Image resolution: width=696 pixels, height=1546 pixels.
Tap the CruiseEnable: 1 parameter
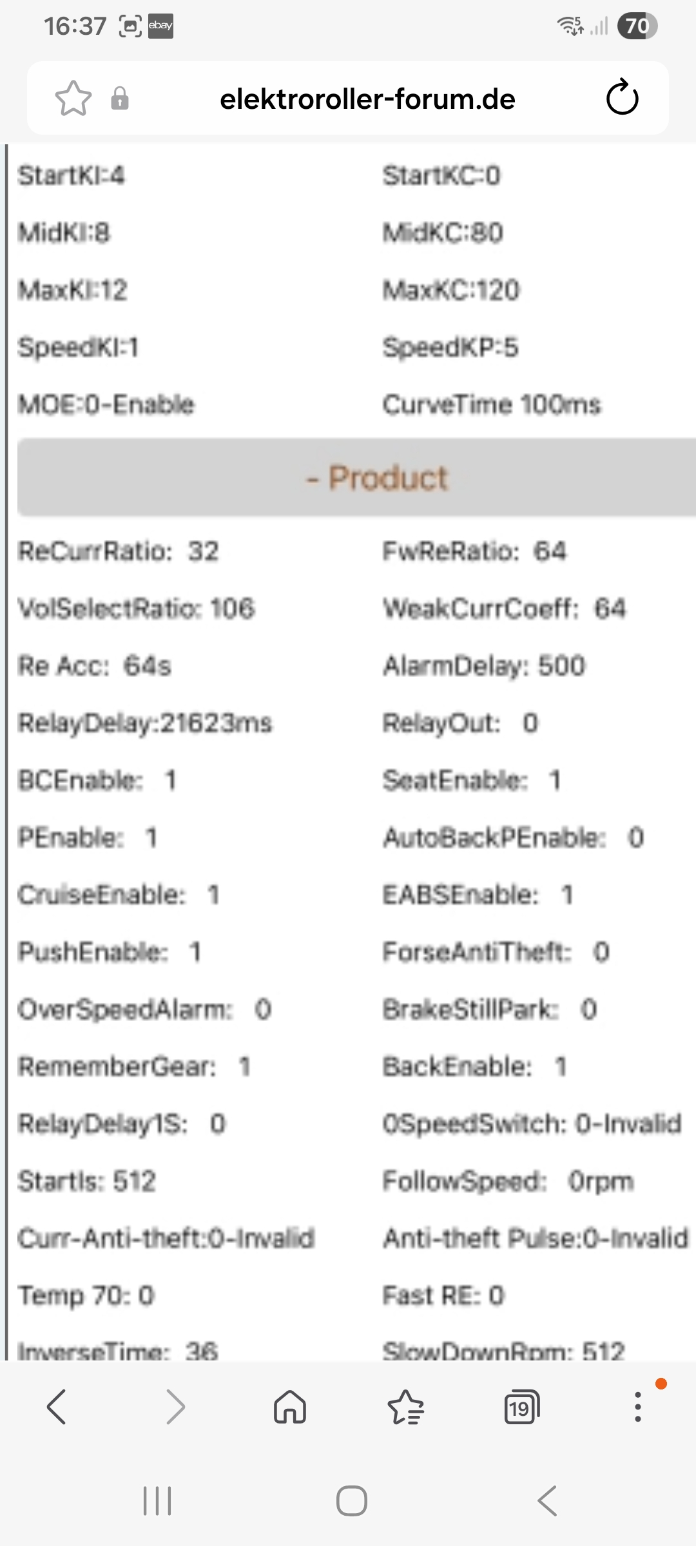[119, 895]
